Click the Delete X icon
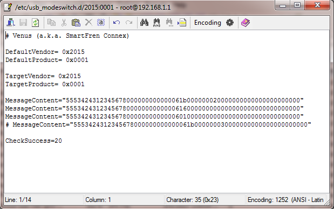Screen dimensions: 334x209 coord(88,22)
